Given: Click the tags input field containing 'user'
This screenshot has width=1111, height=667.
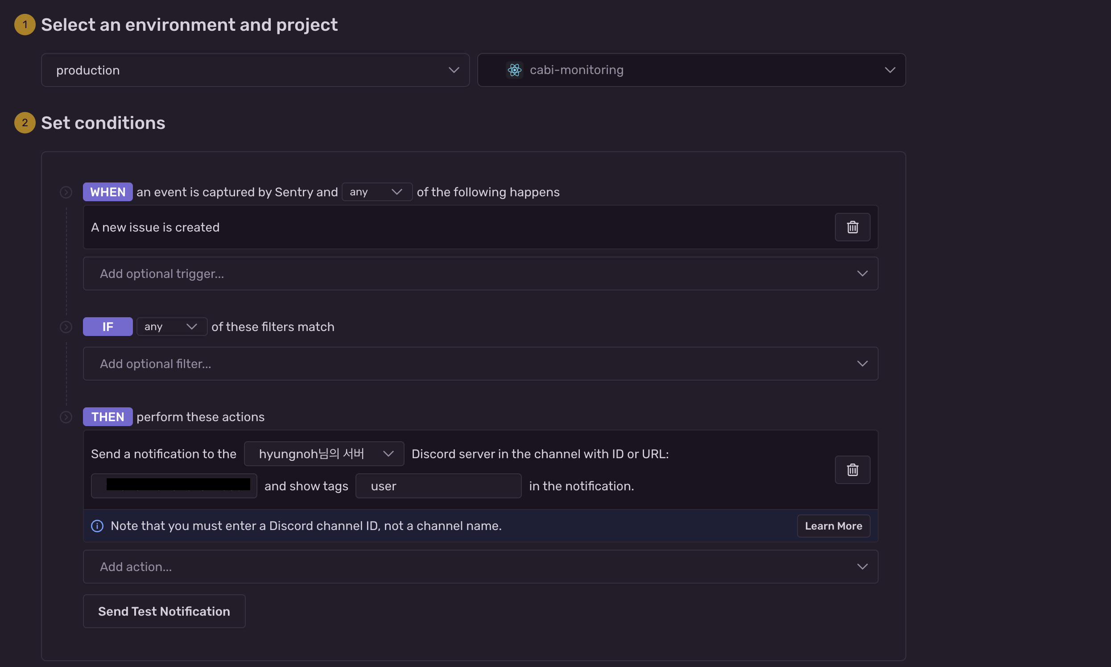Looking at the screenshot, I should point(438,486).
